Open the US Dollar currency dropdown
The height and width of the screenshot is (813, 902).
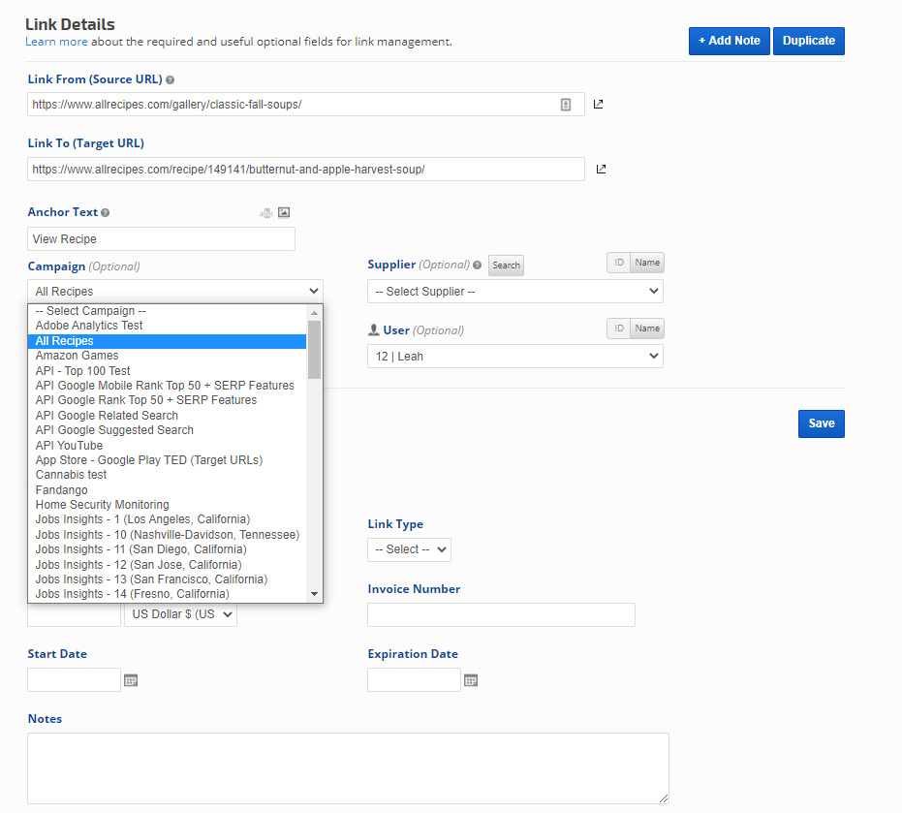[x=180, y=614]
